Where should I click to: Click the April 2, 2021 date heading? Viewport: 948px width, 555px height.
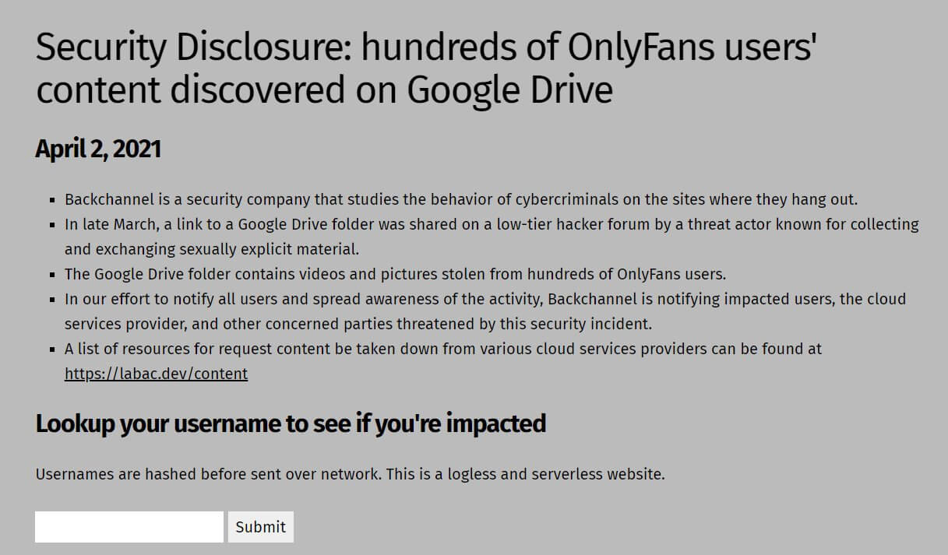tap(97, 148)
